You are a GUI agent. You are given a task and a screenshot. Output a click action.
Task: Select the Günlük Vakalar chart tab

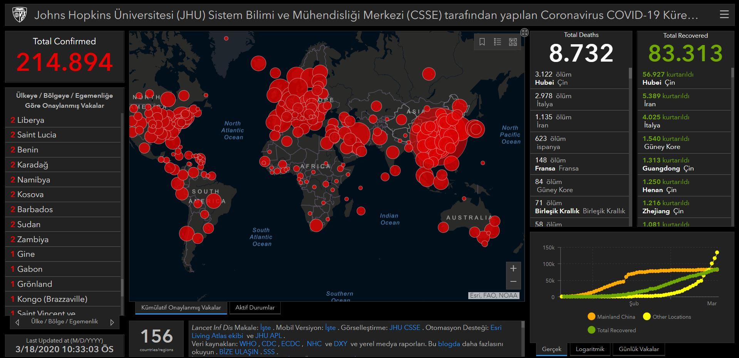click(639, 349)
